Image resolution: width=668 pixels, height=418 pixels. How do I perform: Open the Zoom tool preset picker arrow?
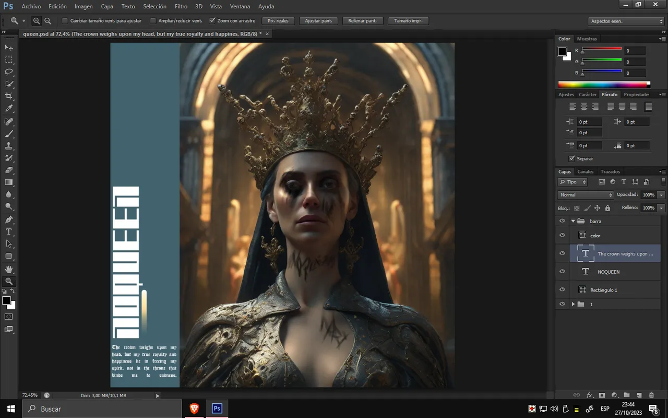click(x=24, y=21)
